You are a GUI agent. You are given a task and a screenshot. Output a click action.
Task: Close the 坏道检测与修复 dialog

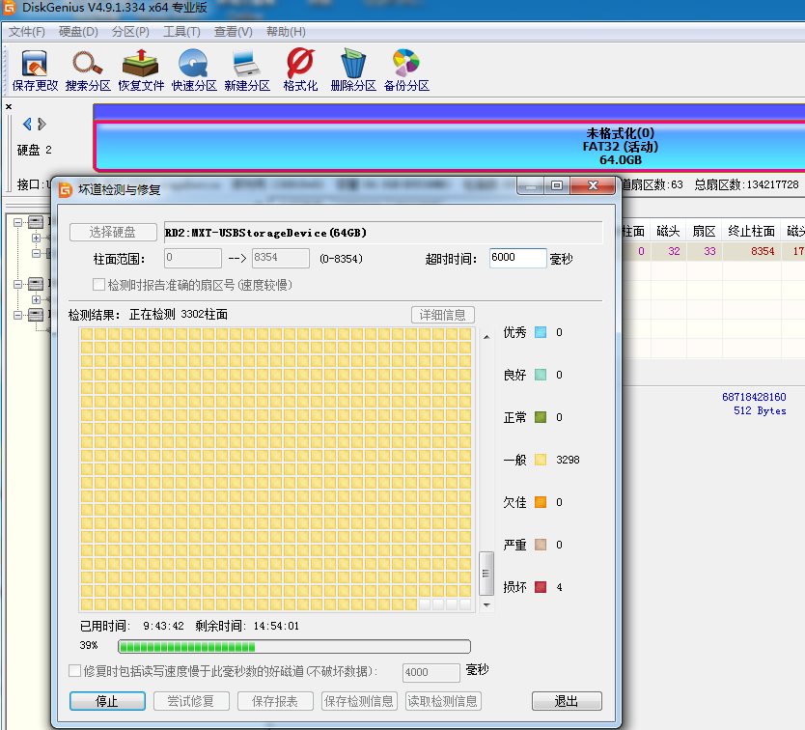tap(593, 185)
